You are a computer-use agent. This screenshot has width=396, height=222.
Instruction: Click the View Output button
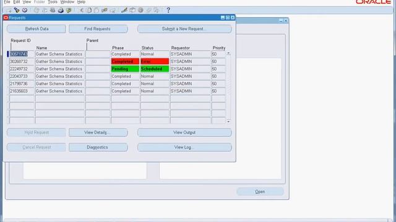(x=184, y=133)
